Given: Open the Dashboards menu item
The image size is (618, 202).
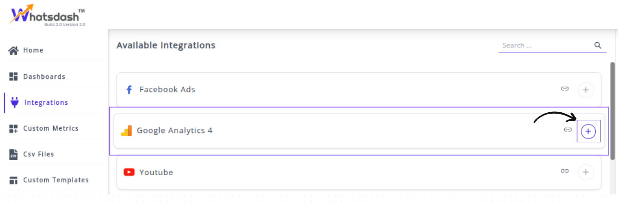Looking at the screenshot, I should (x=44, y=77).
